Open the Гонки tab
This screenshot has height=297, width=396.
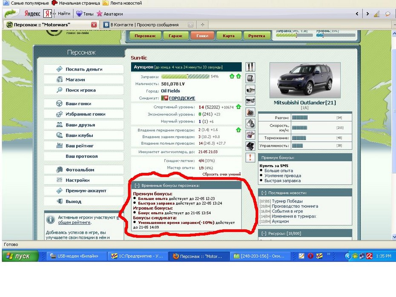(202, 36)
